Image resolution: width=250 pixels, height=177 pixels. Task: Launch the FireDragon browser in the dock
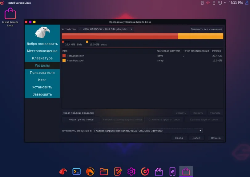[x=90, y=171]
